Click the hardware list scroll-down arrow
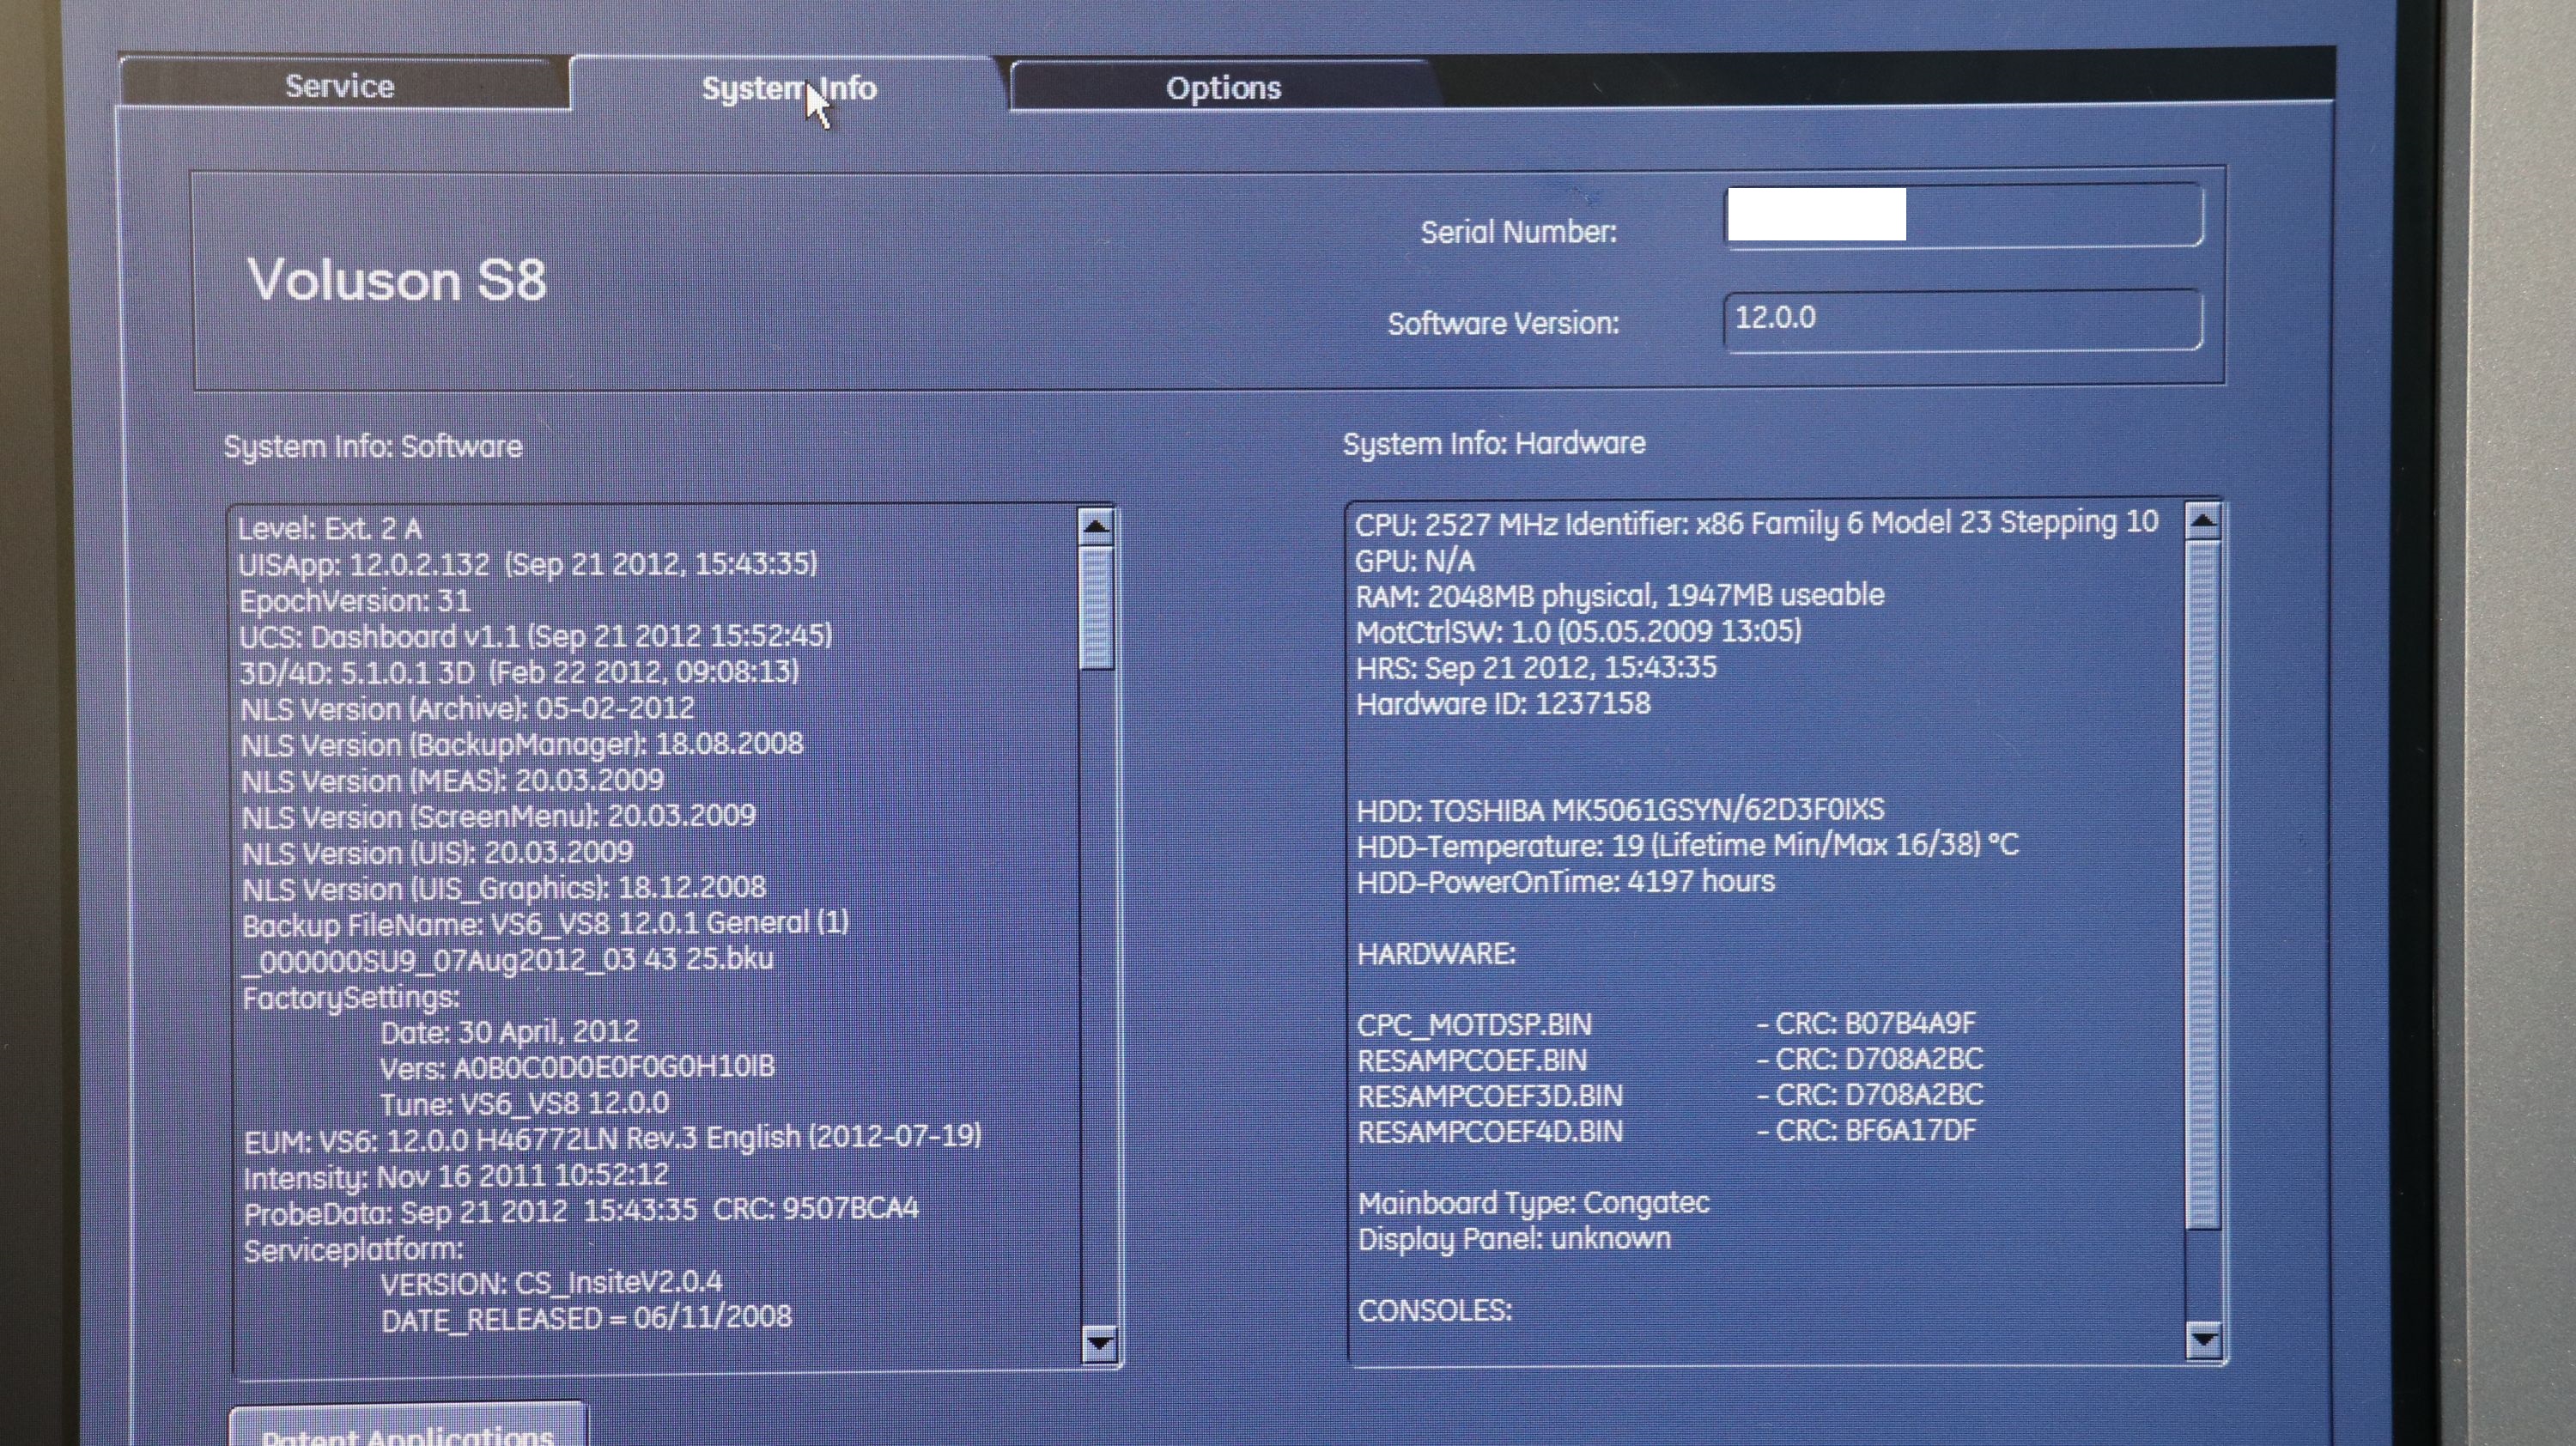The width and height of the screenshot is (2576, 1446). pos(2204,1339)
